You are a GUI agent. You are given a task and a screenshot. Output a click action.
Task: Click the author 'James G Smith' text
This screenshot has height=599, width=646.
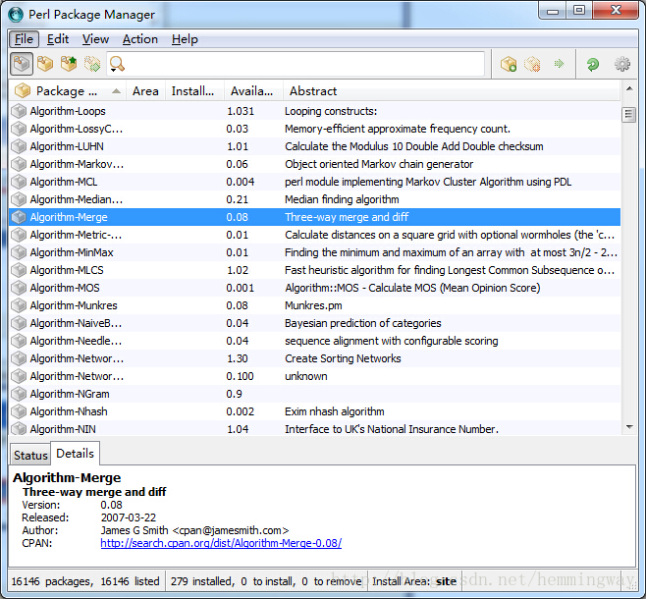135,530
